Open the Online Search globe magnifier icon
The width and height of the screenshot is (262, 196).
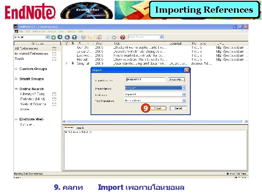(60, 37)
